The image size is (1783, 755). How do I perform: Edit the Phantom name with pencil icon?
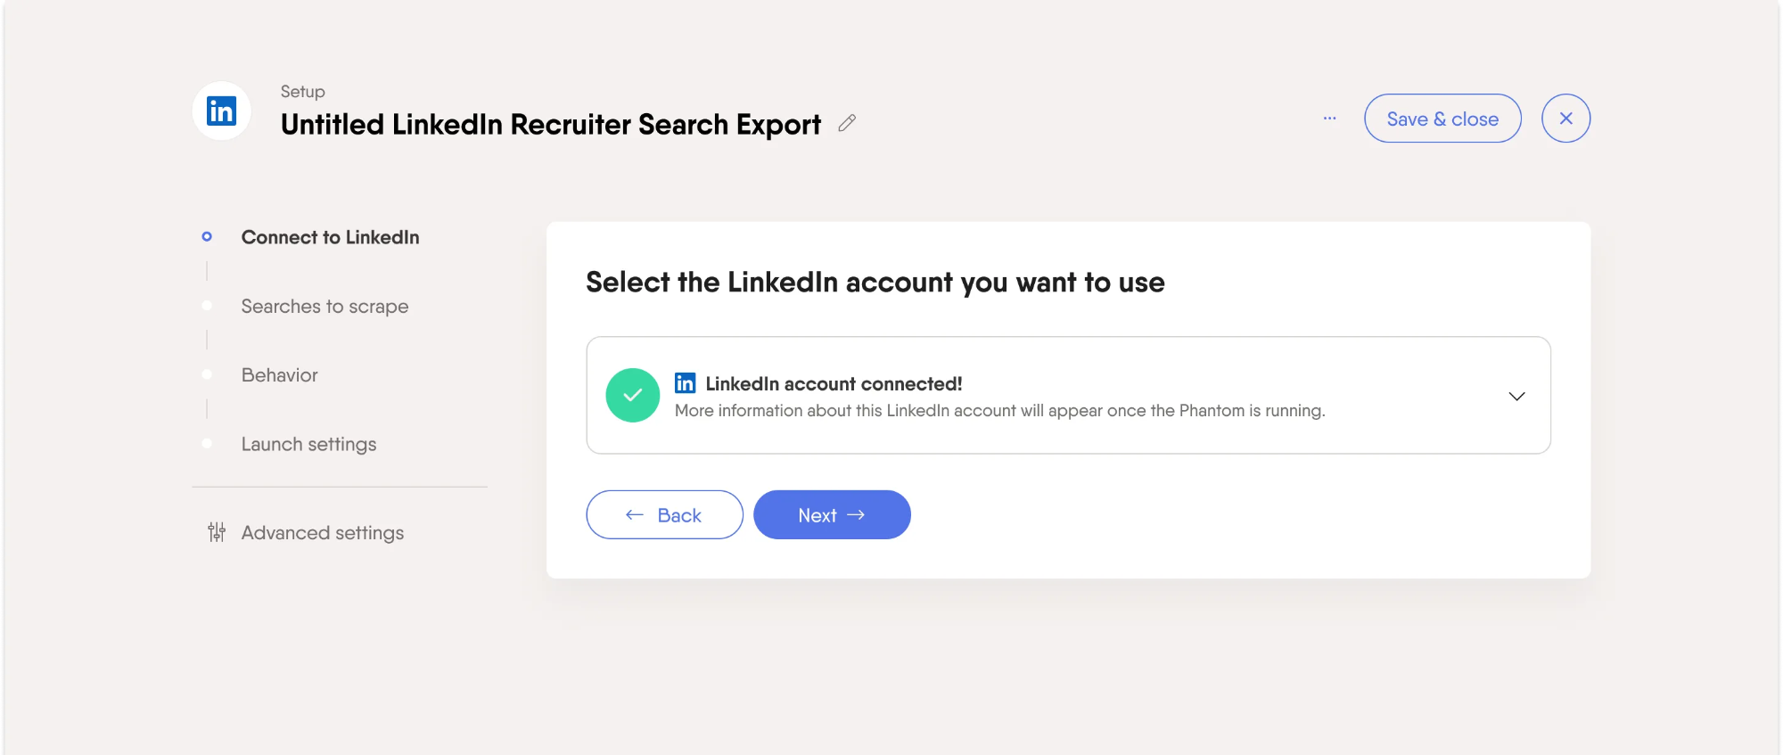[x=847, y=123]
